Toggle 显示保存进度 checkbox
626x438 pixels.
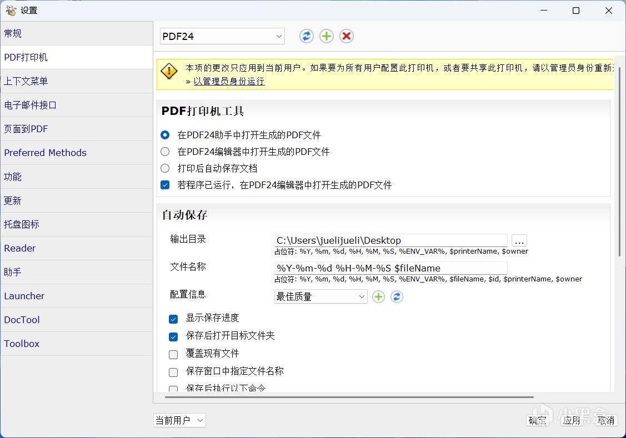coord(173,319)
